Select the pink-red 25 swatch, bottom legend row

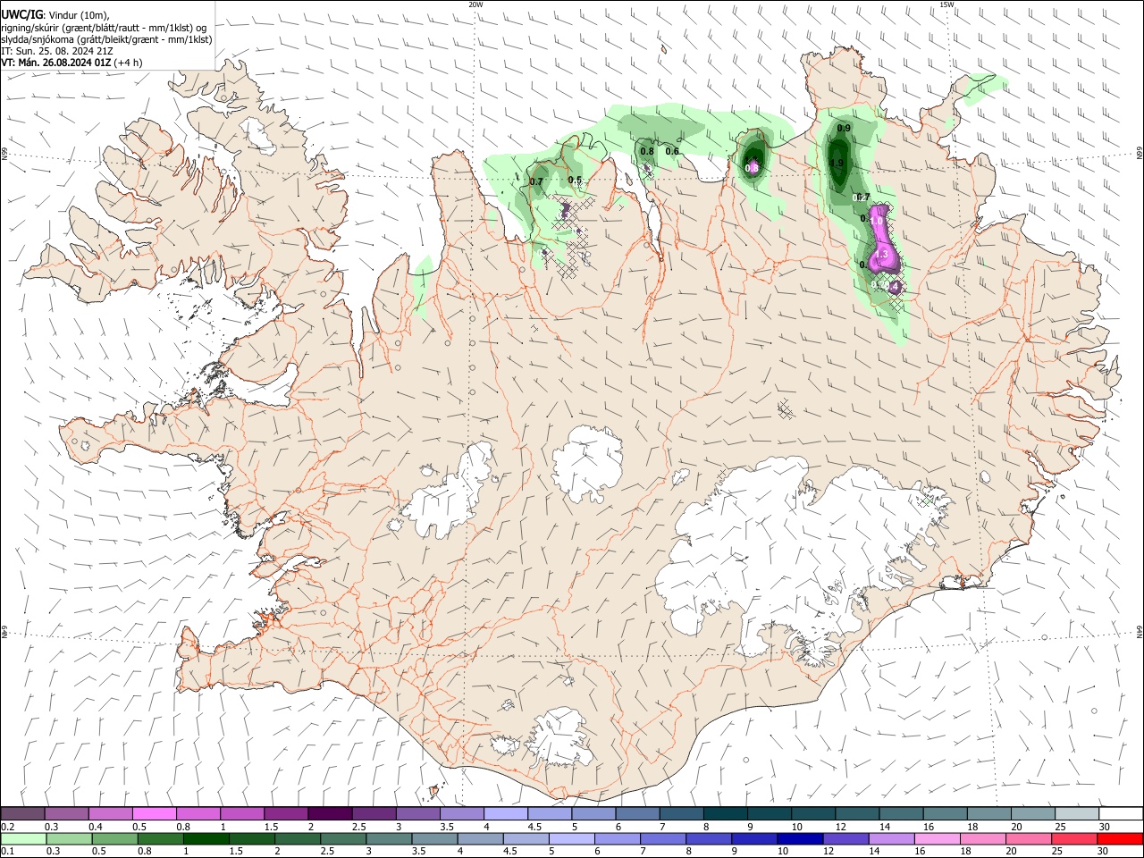click(1074, 838)
